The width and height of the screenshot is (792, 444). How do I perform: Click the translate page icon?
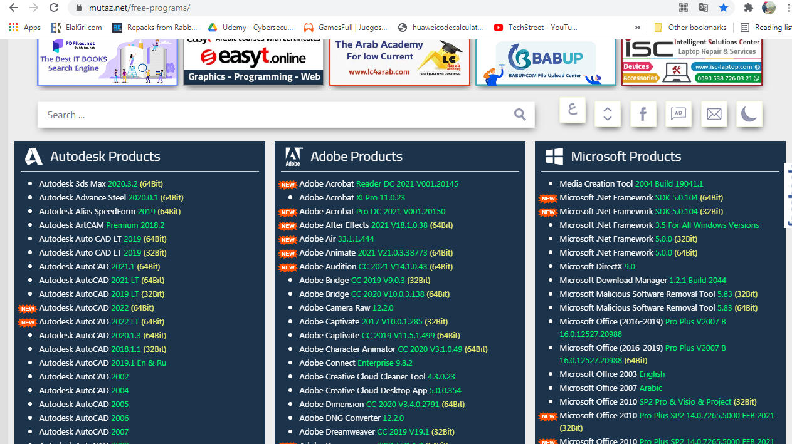[704, 8]
